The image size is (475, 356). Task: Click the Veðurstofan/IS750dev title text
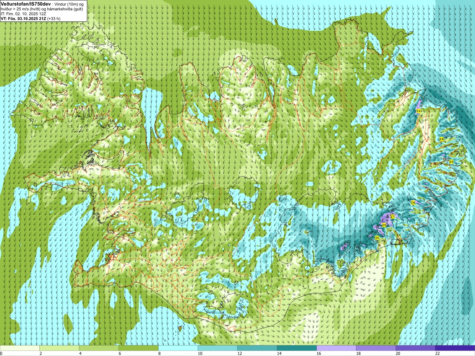(26, 3)
